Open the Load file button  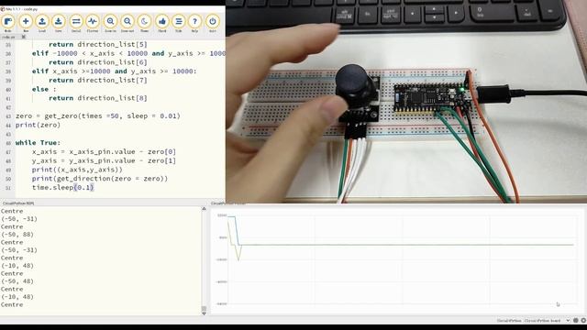click(42, 23)
